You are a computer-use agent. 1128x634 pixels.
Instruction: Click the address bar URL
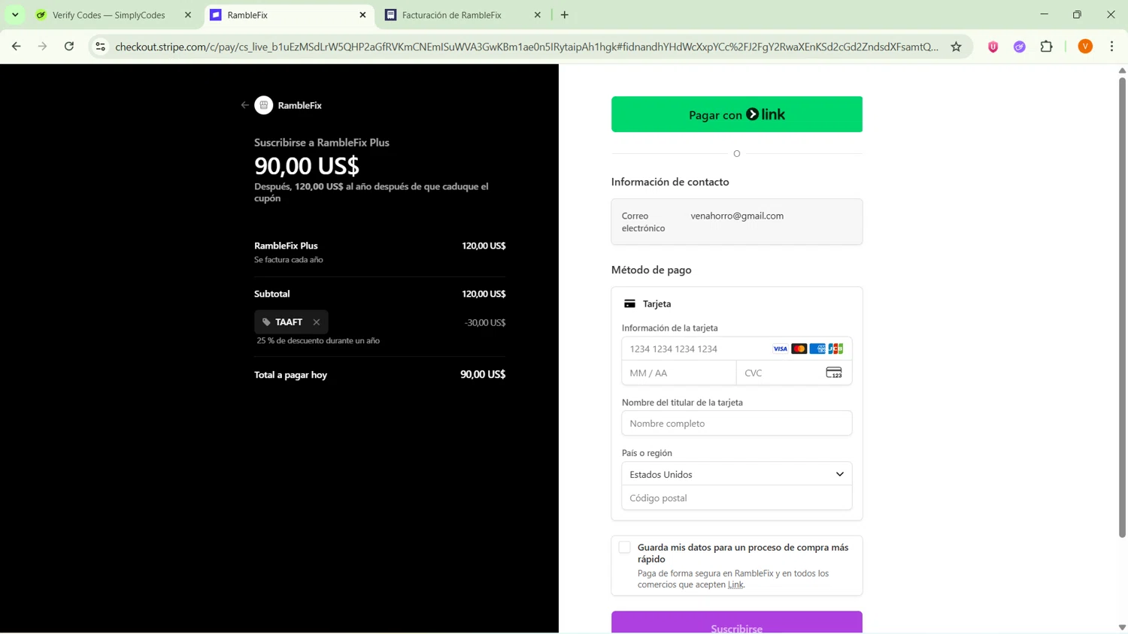click(x=526, y=47)
